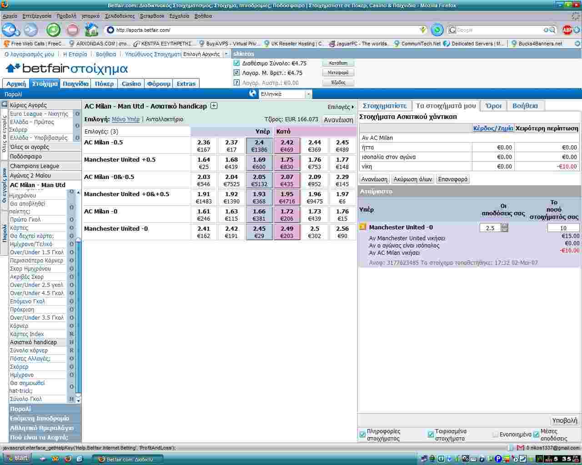This screenshot has width=582, height=465.
Task: Select Over/Under 2.5 γκολ market
Action: click(x=37, y=285)
